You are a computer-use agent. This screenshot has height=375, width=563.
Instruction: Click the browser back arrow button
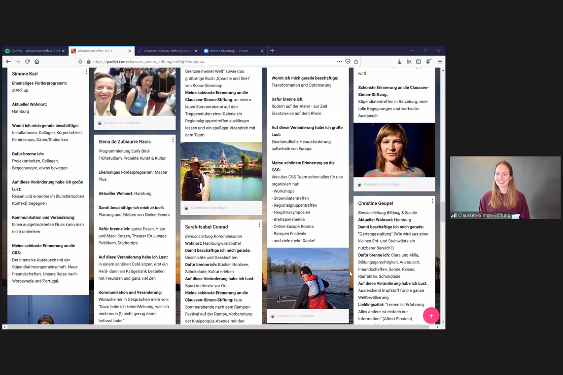[8, 61]
